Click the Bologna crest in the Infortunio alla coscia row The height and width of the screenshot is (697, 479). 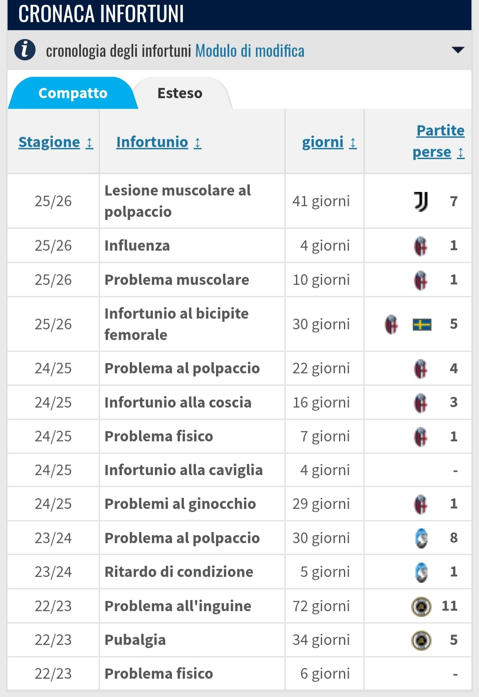421,403
